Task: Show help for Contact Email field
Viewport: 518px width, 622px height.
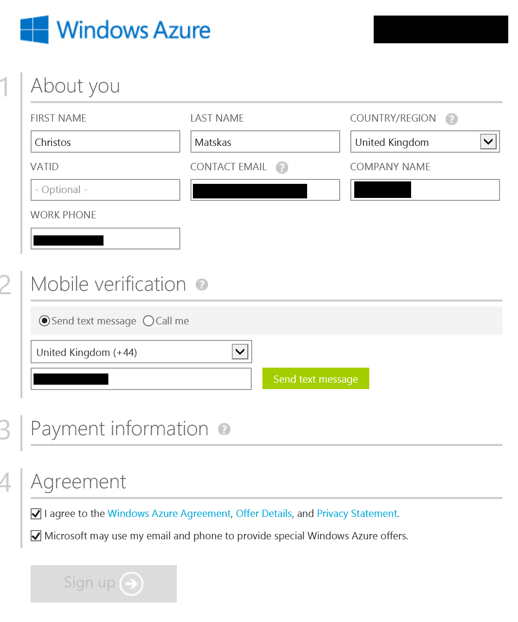Action: (282, 167)
